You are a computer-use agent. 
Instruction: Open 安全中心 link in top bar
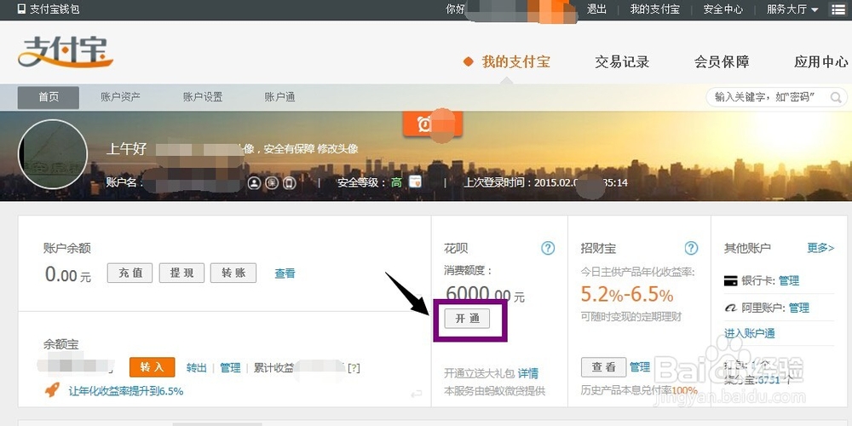click(x=722, y=9)
